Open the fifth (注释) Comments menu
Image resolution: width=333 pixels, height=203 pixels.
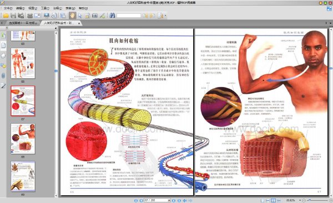coord(57,8)
